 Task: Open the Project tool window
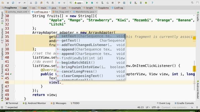(2, 18)
